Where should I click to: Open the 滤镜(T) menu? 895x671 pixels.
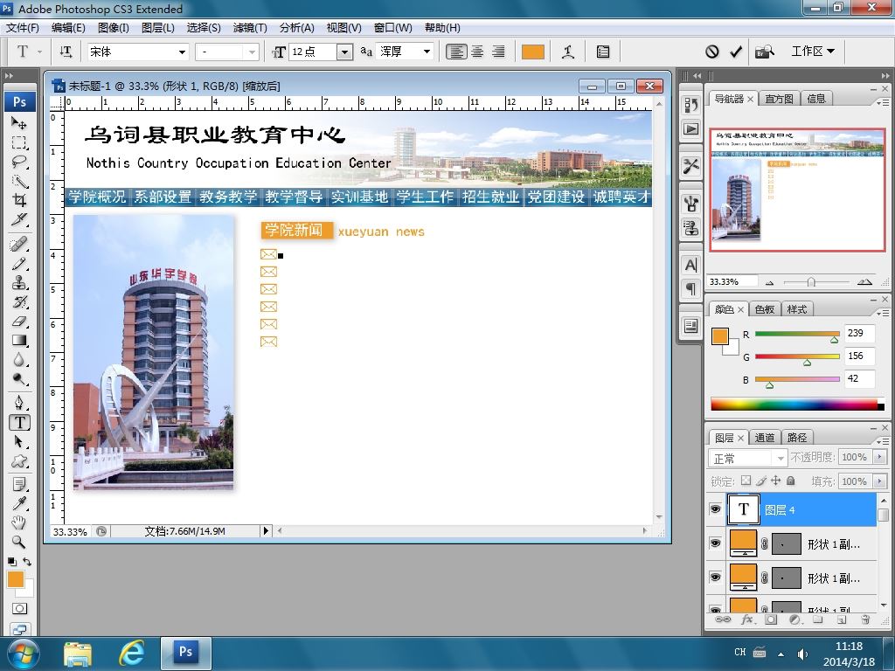click(250, 27)
